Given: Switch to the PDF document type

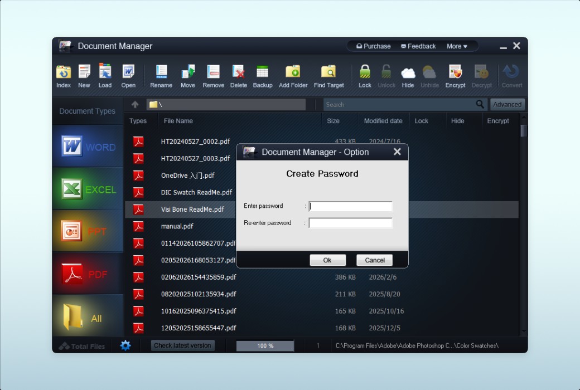Looking at the screenshot, I should tap(88, 274).
